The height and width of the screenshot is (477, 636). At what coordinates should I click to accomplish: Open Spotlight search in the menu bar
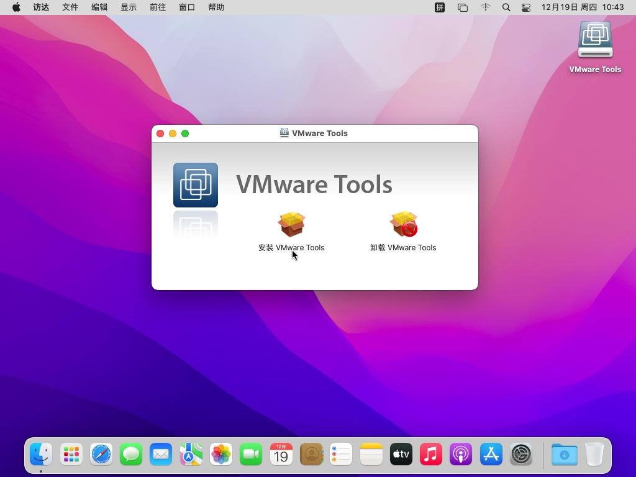(506, 7)
